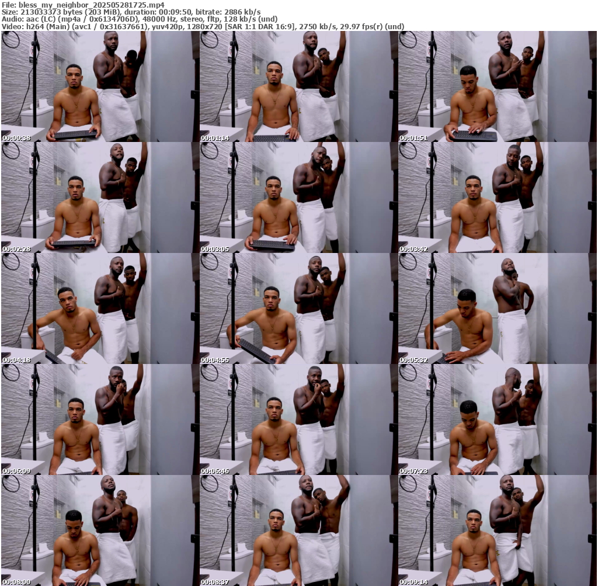Click the frame marked 00:03:42
The height and width of the screenshot is (586, 598).
pyautogui.click(x=498, y=197)
